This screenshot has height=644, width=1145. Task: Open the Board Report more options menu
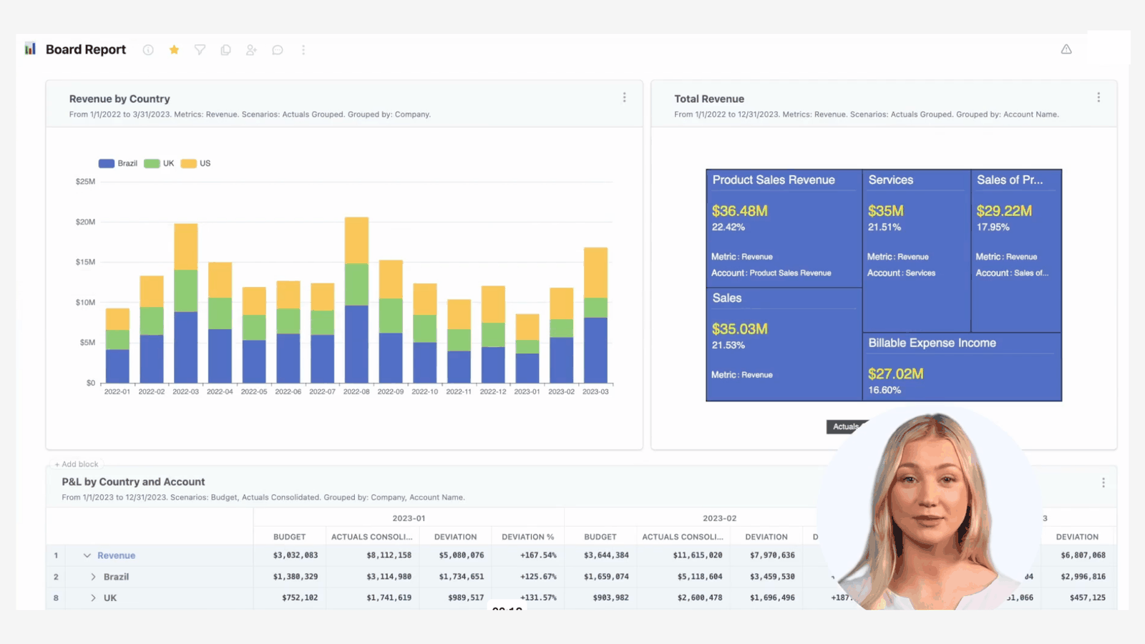[x=303, y=50]
